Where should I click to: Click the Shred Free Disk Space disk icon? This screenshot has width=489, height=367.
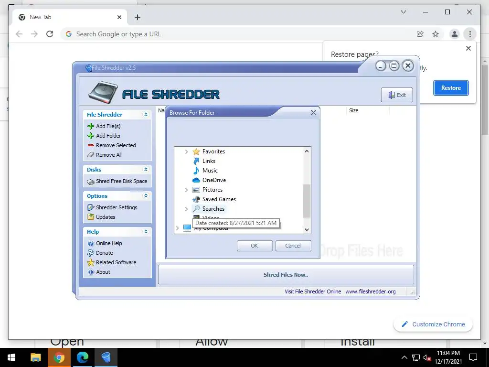tap(90, 182)
